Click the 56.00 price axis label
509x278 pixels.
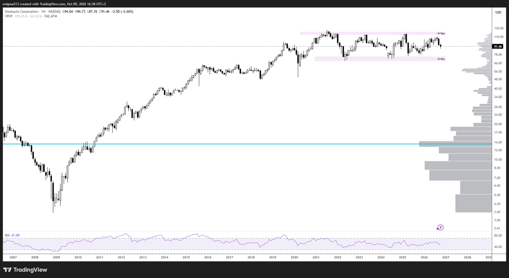point(499,71)
